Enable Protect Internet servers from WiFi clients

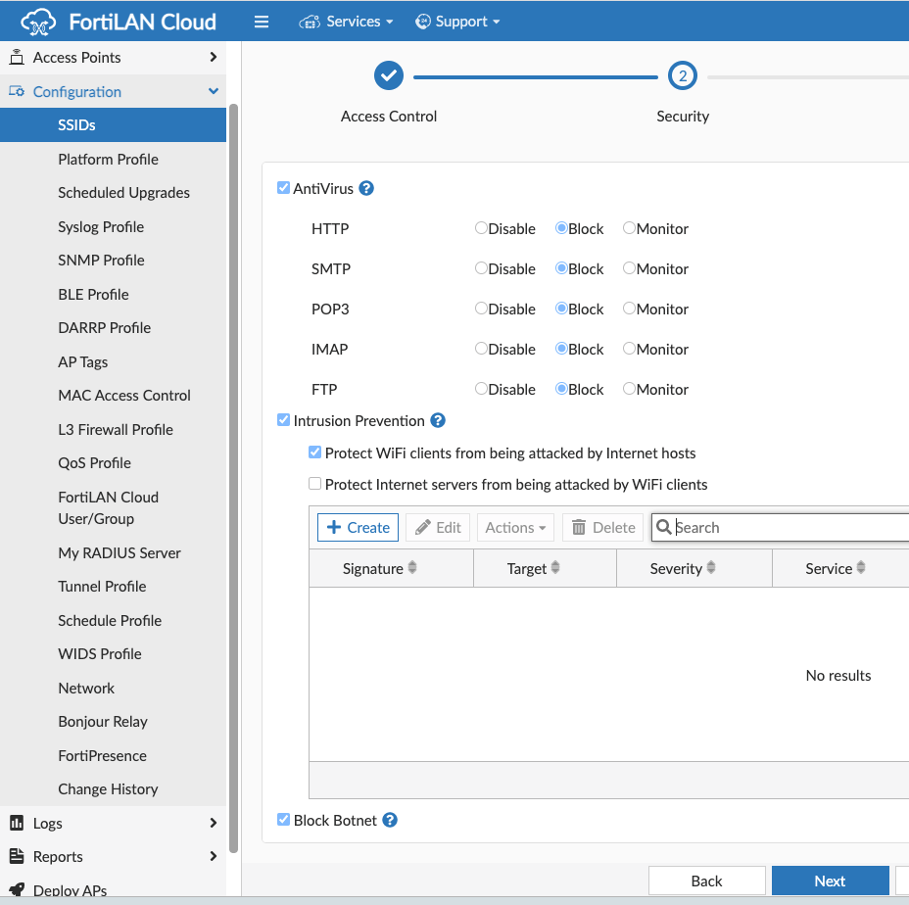[x=315, y=483]
